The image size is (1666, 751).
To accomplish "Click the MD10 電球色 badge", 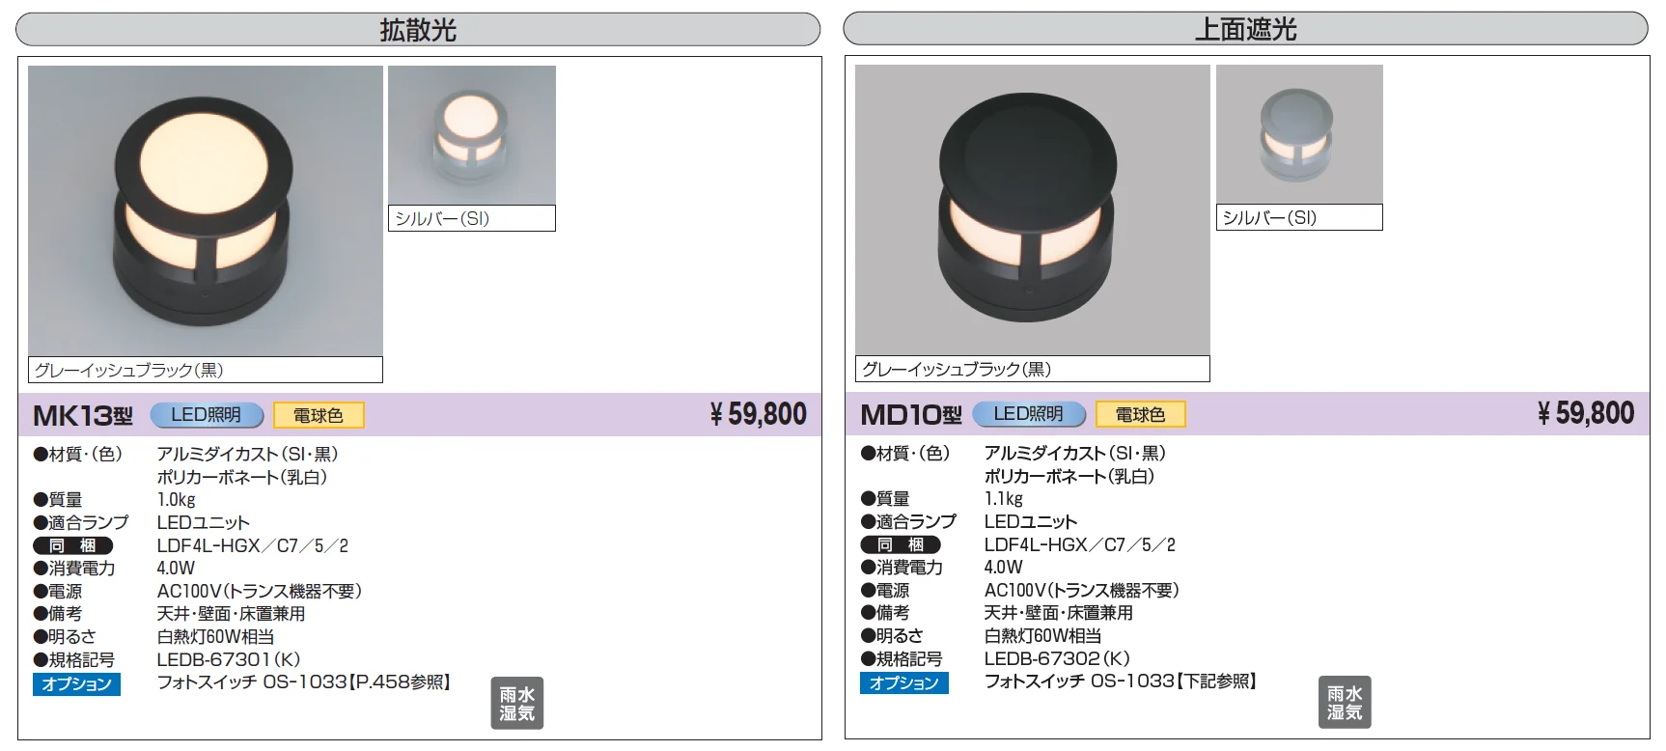I will [1141, 414].
